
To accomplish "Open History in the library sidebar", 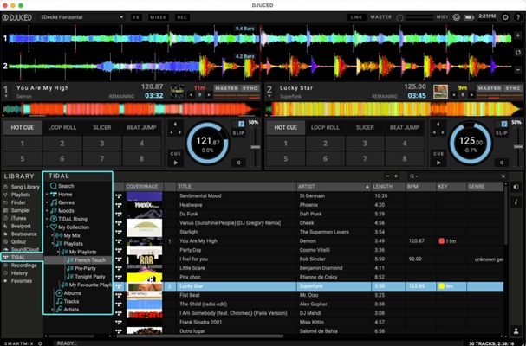I will coord(16,273).
